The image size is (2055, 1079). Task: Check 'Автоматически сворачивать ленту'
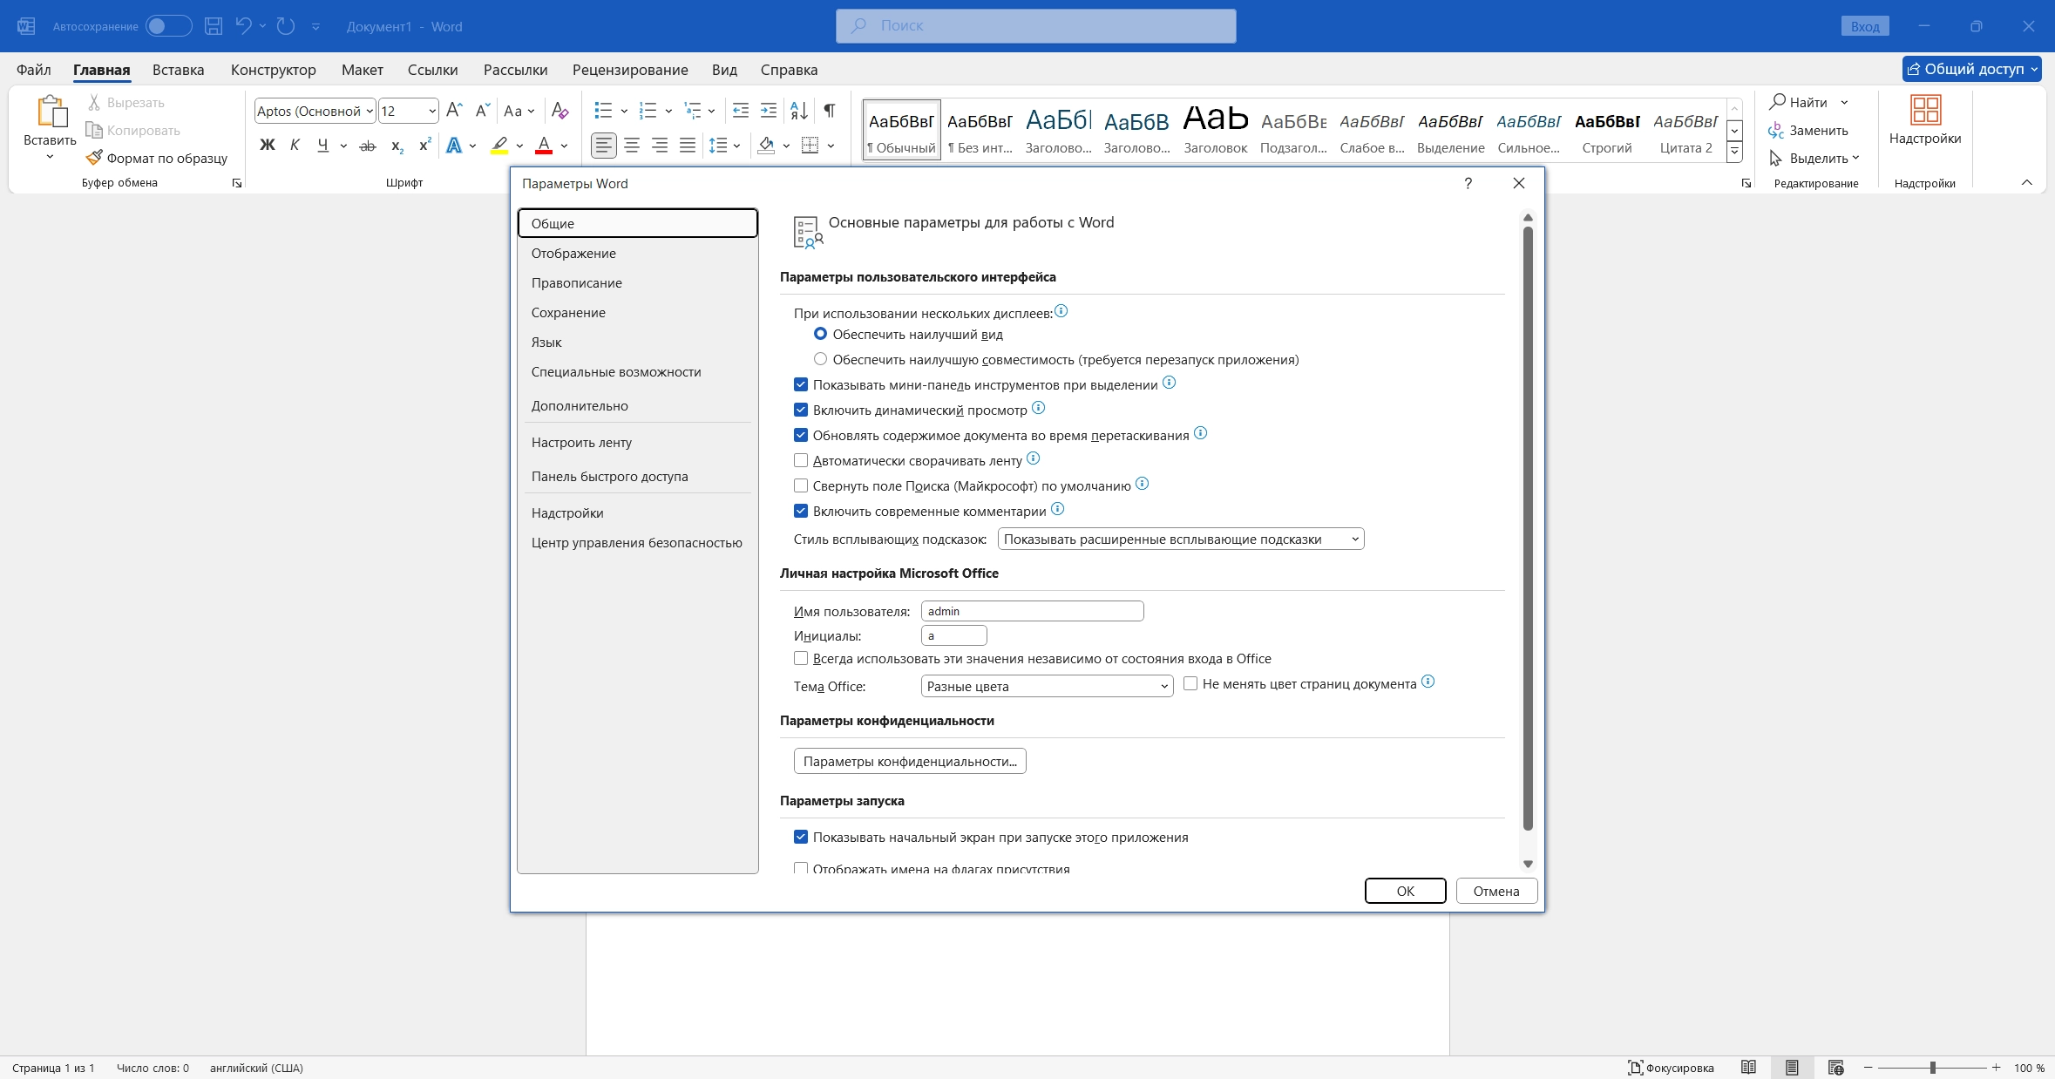(x=801, y=460)
